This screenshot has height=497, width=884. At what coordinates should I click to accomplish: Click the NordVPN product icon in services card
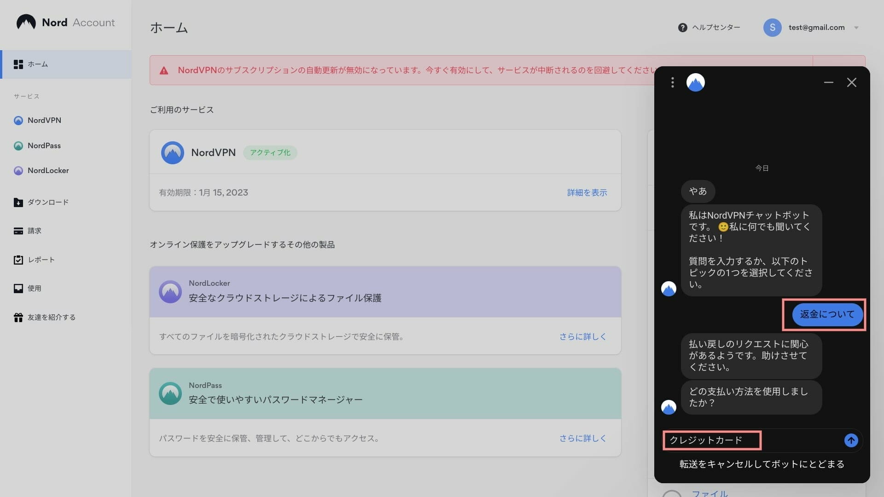[172, 153]
